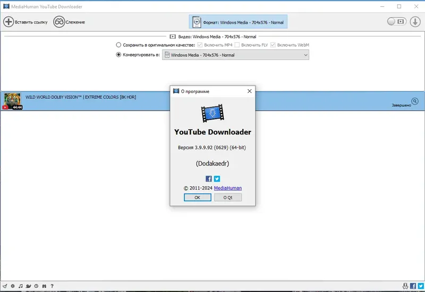Click the О Qt button

point(228,197)
